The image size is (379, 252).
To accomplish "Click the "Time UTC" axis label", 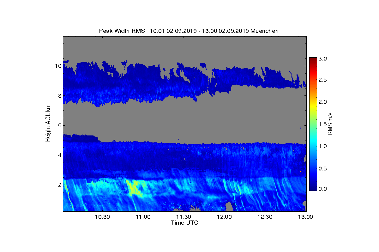I will click(185, 223).
